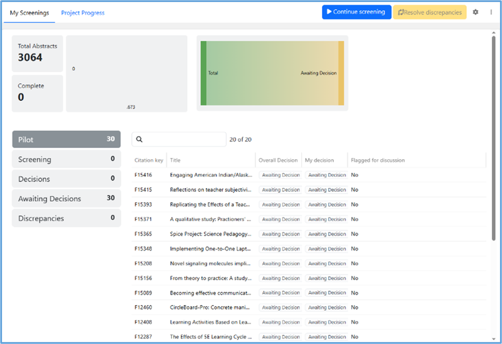Open the settings gear icon
The image size is (502, 344).
point(476,12)
